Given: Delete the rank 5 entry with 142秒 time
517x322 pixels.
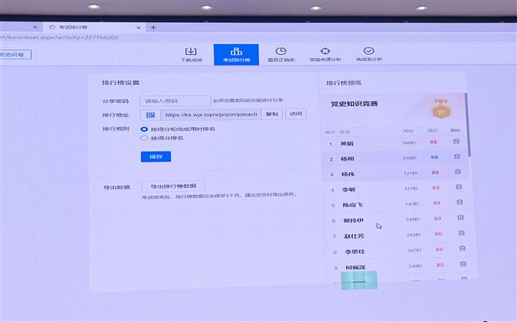Looking at the screenshot, I should point(460,202).
